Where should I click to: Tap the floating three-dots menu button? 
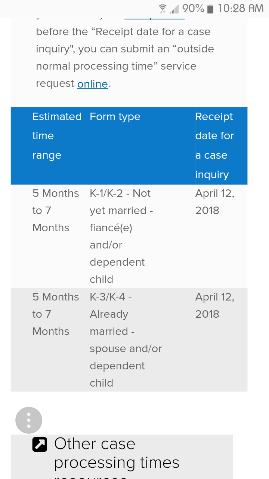(29, 420)
